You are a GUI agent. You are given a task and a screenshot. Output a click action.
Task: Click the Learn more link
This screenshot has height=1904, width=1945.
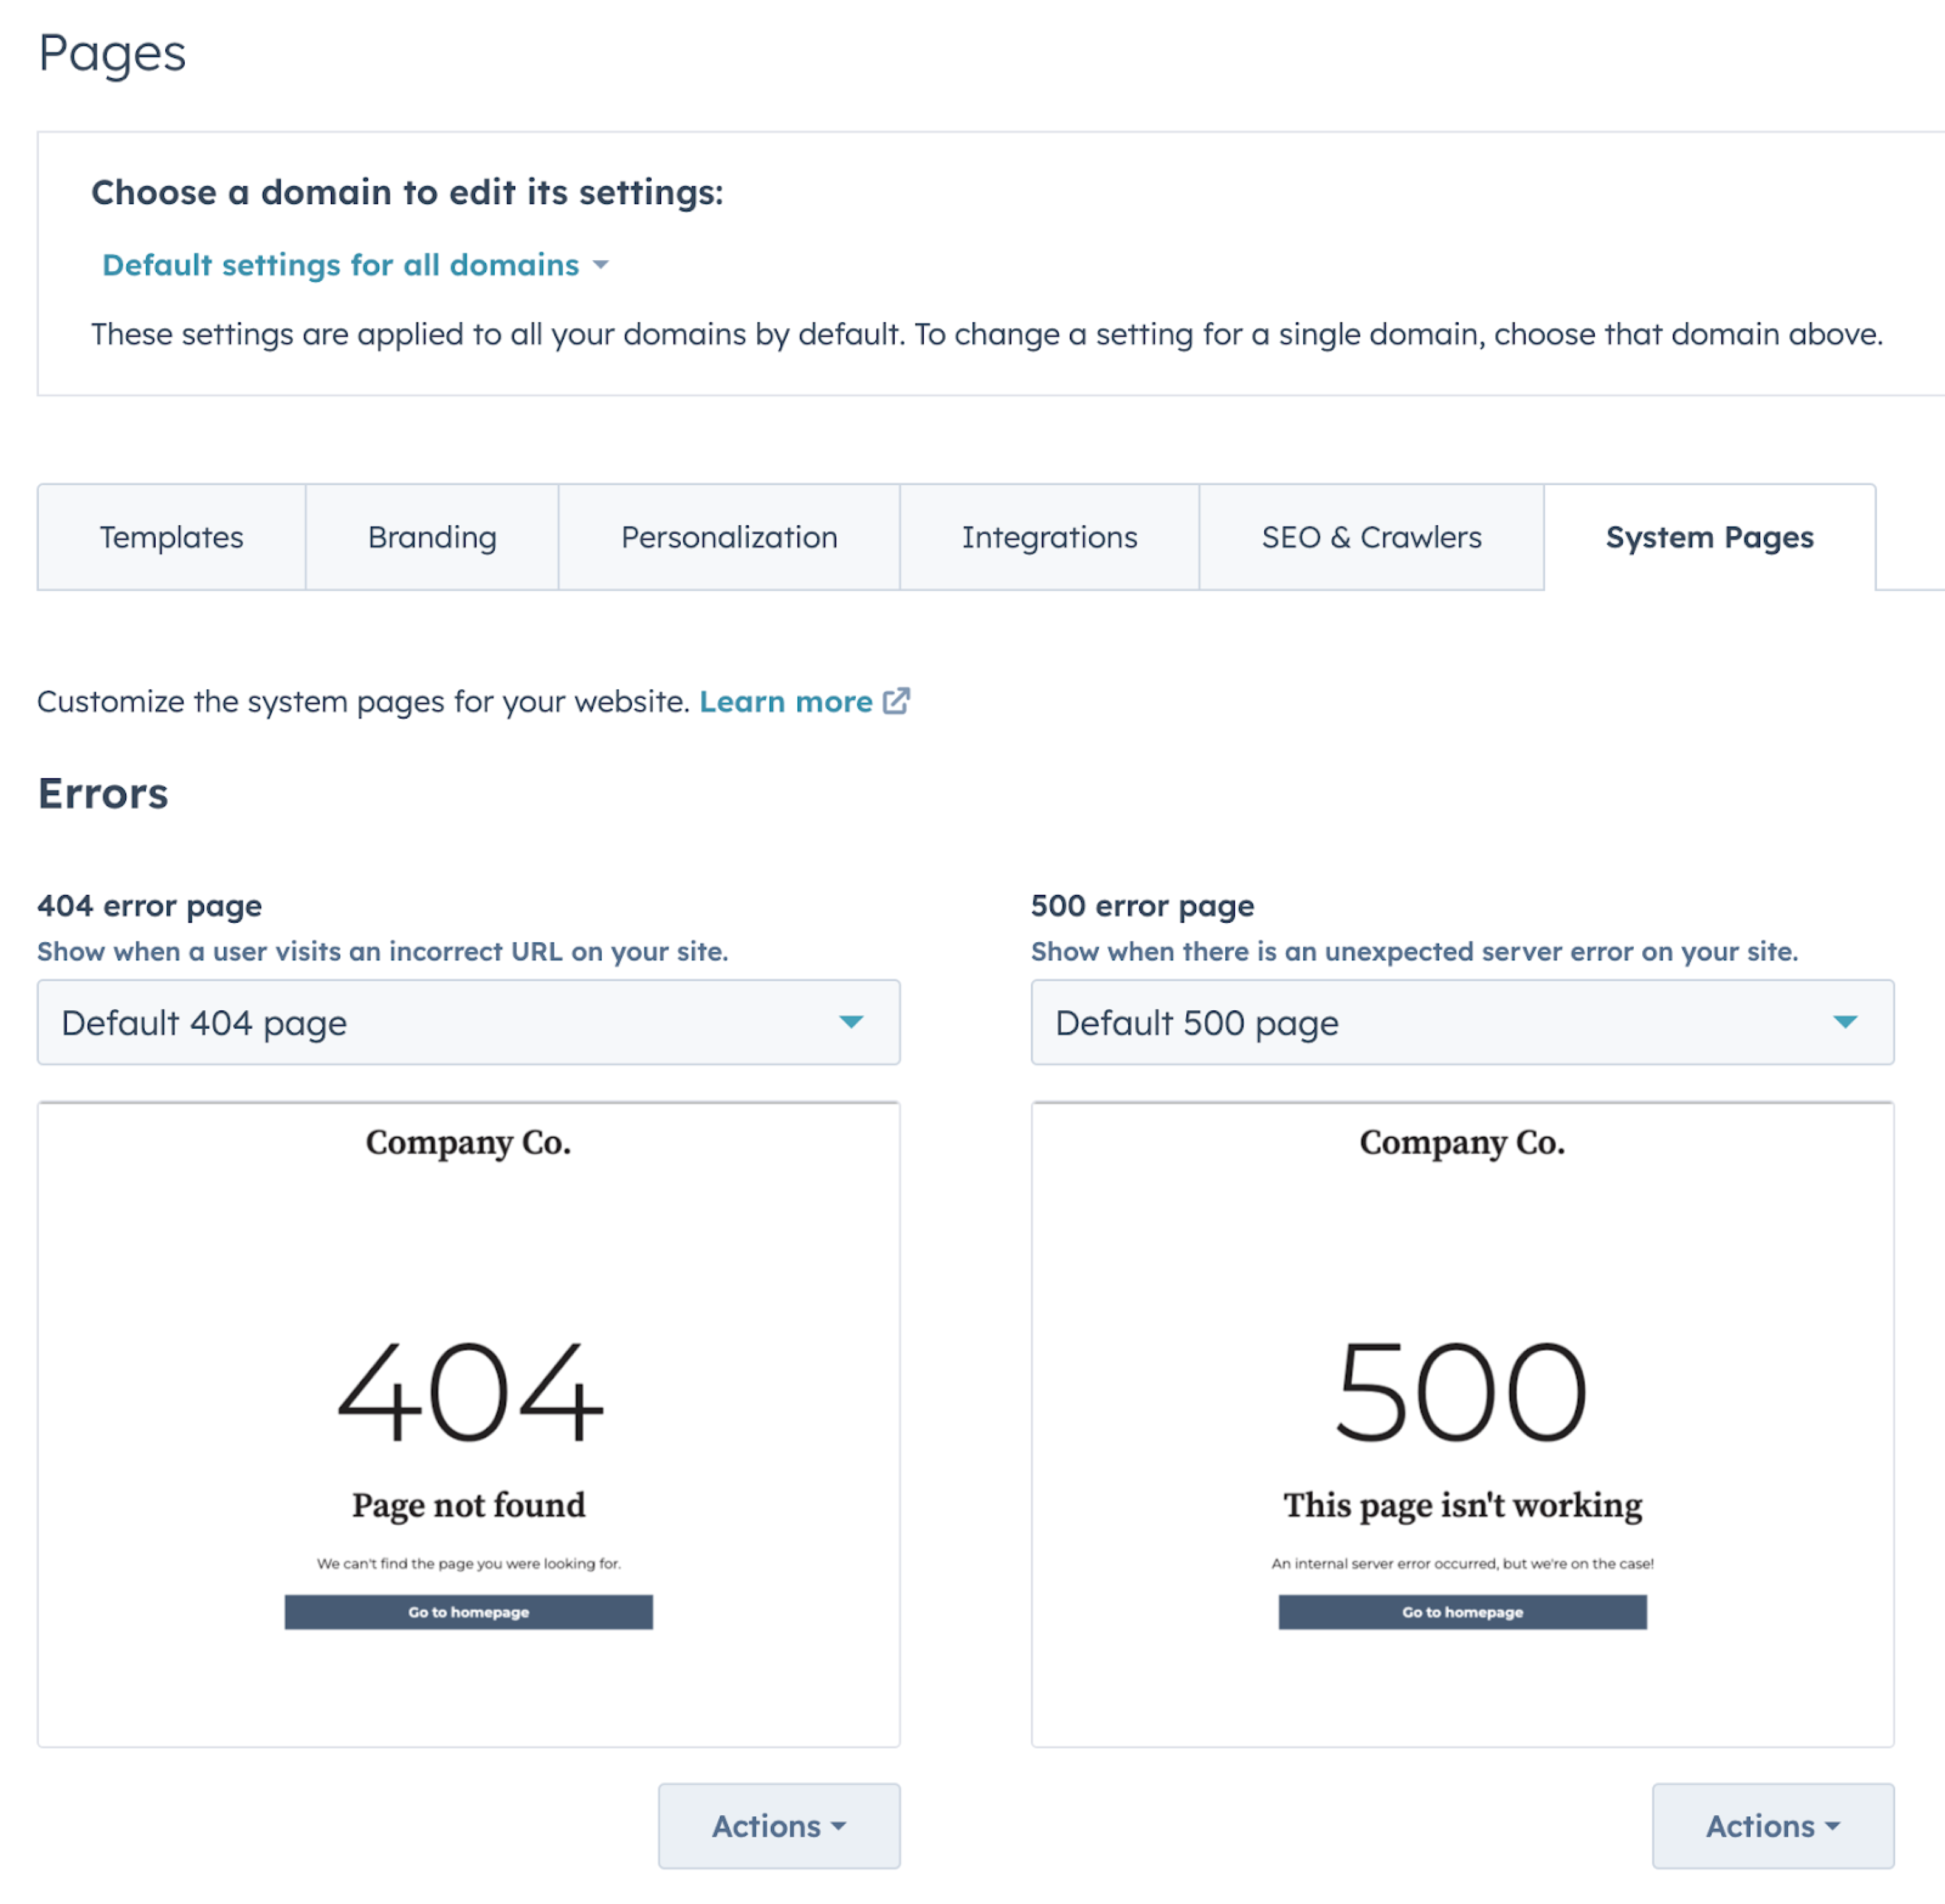pyautogui.click(x=786, y=702)
